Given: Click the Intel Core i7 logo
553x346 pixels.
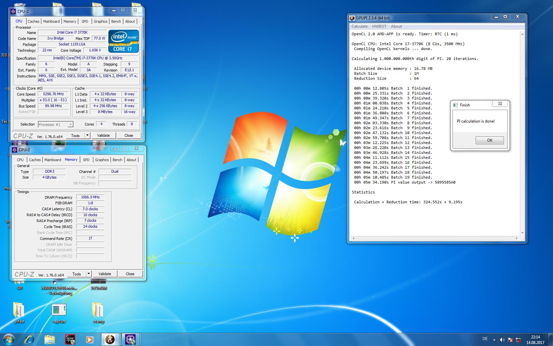Looking at the screenshot, I should click(124, 41).
